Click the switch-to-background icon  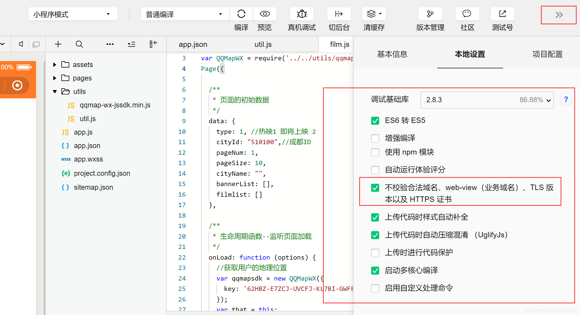tap(339, 14)
